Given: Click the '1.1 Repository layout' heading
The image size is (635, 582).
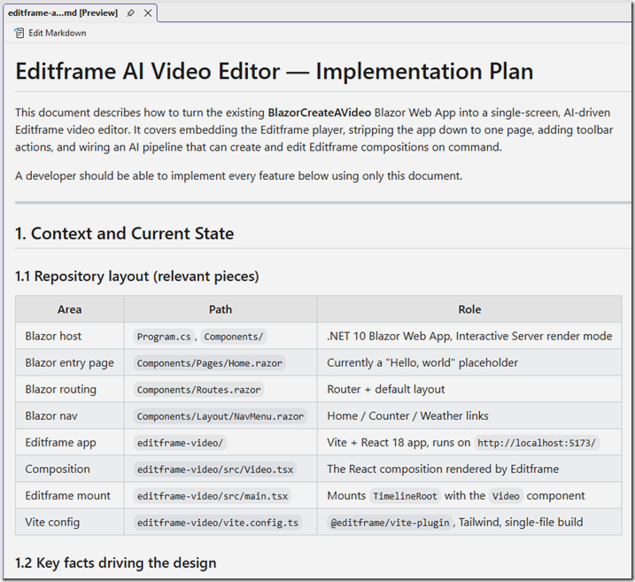Looking at the screenshot, I should coord(137,276).
